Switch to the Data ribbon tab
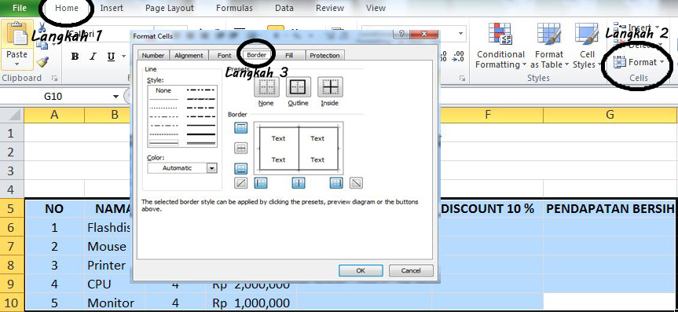 tap(284, 8)
